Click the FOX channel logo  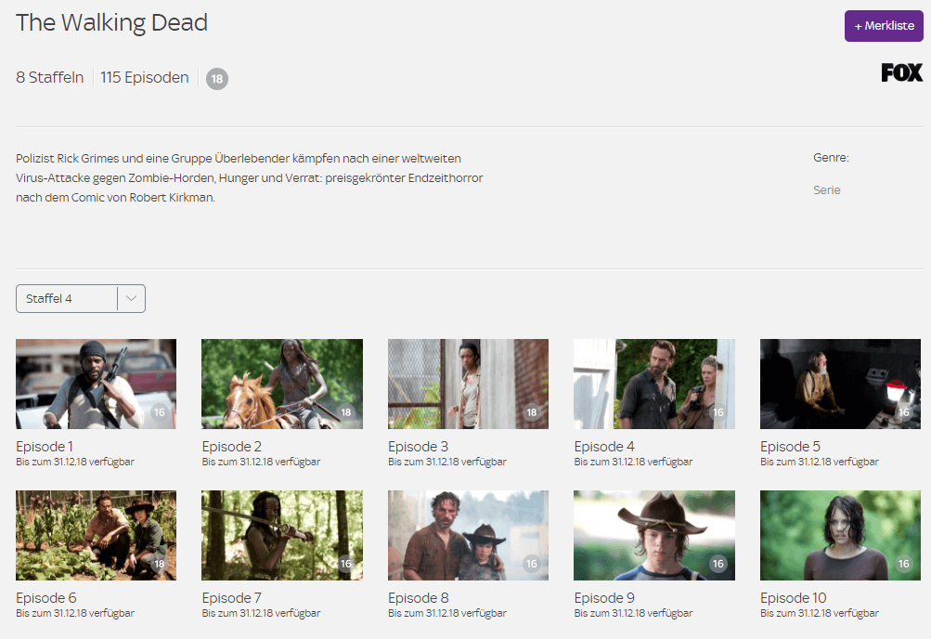(x=902, y=72)
